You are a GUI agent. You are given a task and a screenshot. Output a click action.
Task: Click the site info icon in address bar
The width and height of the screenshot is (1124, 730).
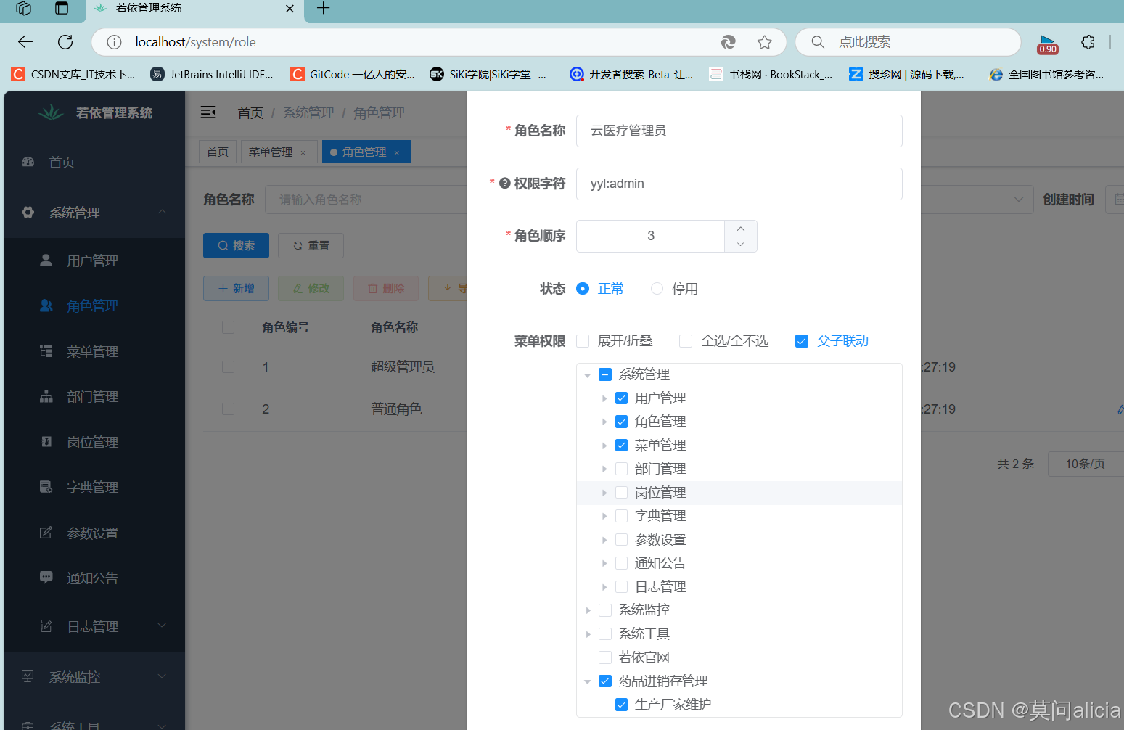114,42
